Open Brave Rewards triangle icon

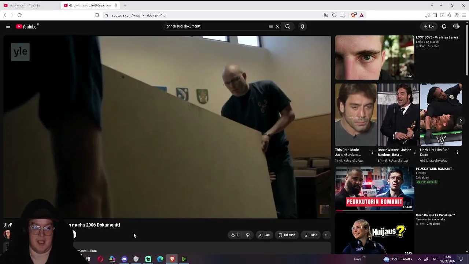[361, 15]
